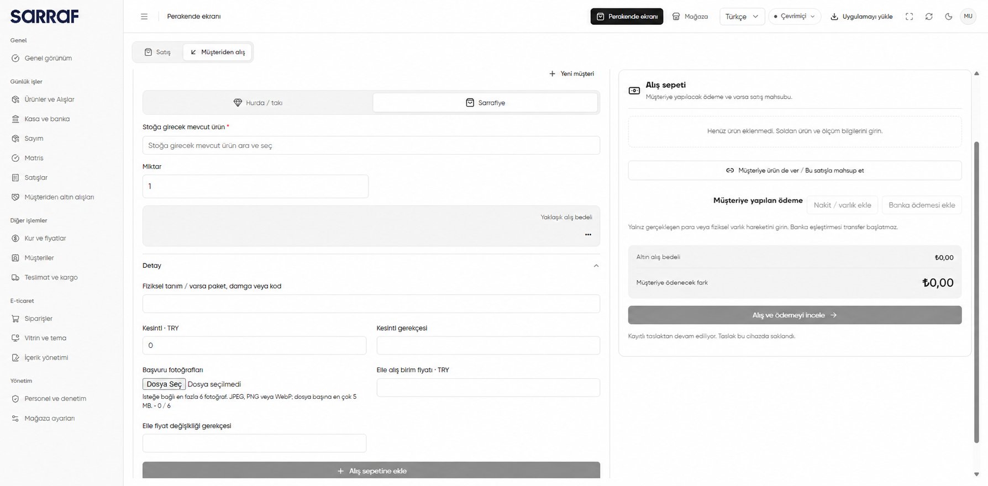Click the Yeni müşteri button
Image resolution: width=988 pixels, height=486 pixels.
point(571,73)
